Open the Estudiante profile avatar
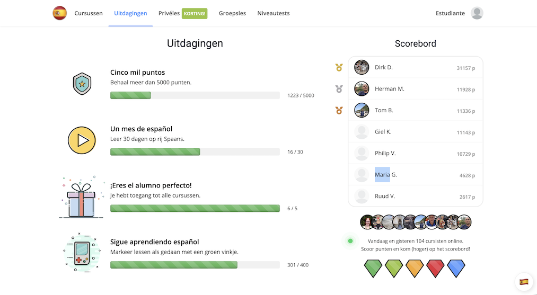The height and width of the screenshot is (295, 537). 477,13
